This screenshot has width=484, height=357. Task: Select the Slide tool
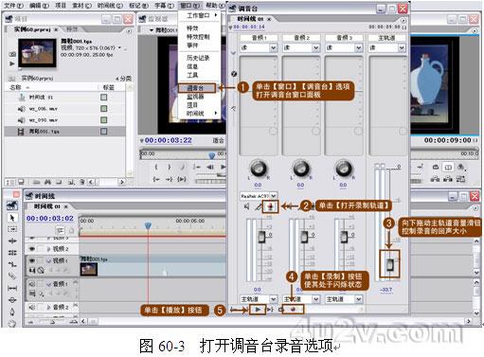click(12, 299)
